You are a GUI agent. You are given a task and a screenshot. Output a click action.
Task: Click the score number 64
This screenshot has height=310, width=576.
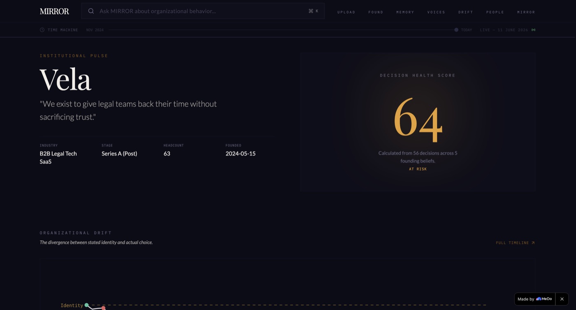418,119
